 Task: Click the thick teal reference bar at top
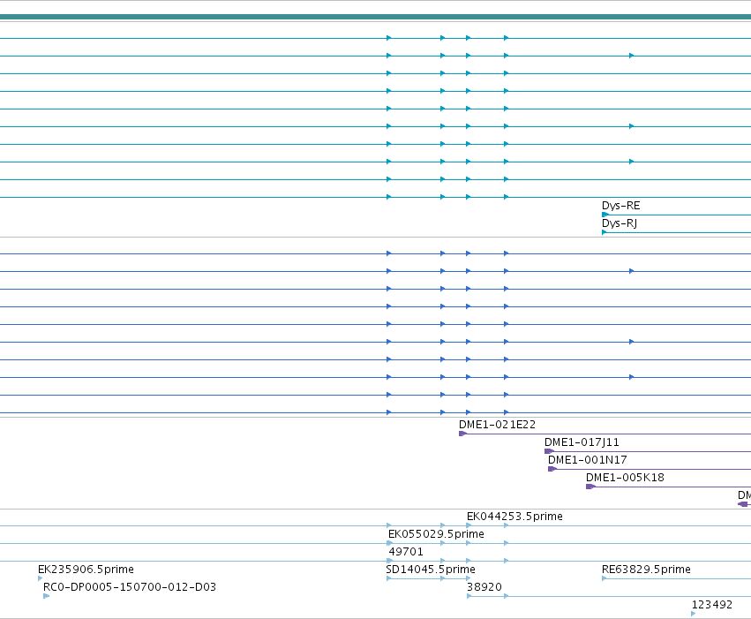pyautogui.click(x=376, y=18)
